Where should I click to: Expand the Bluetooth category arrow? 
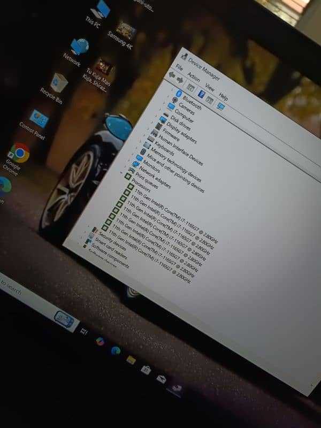coord(172,89)
